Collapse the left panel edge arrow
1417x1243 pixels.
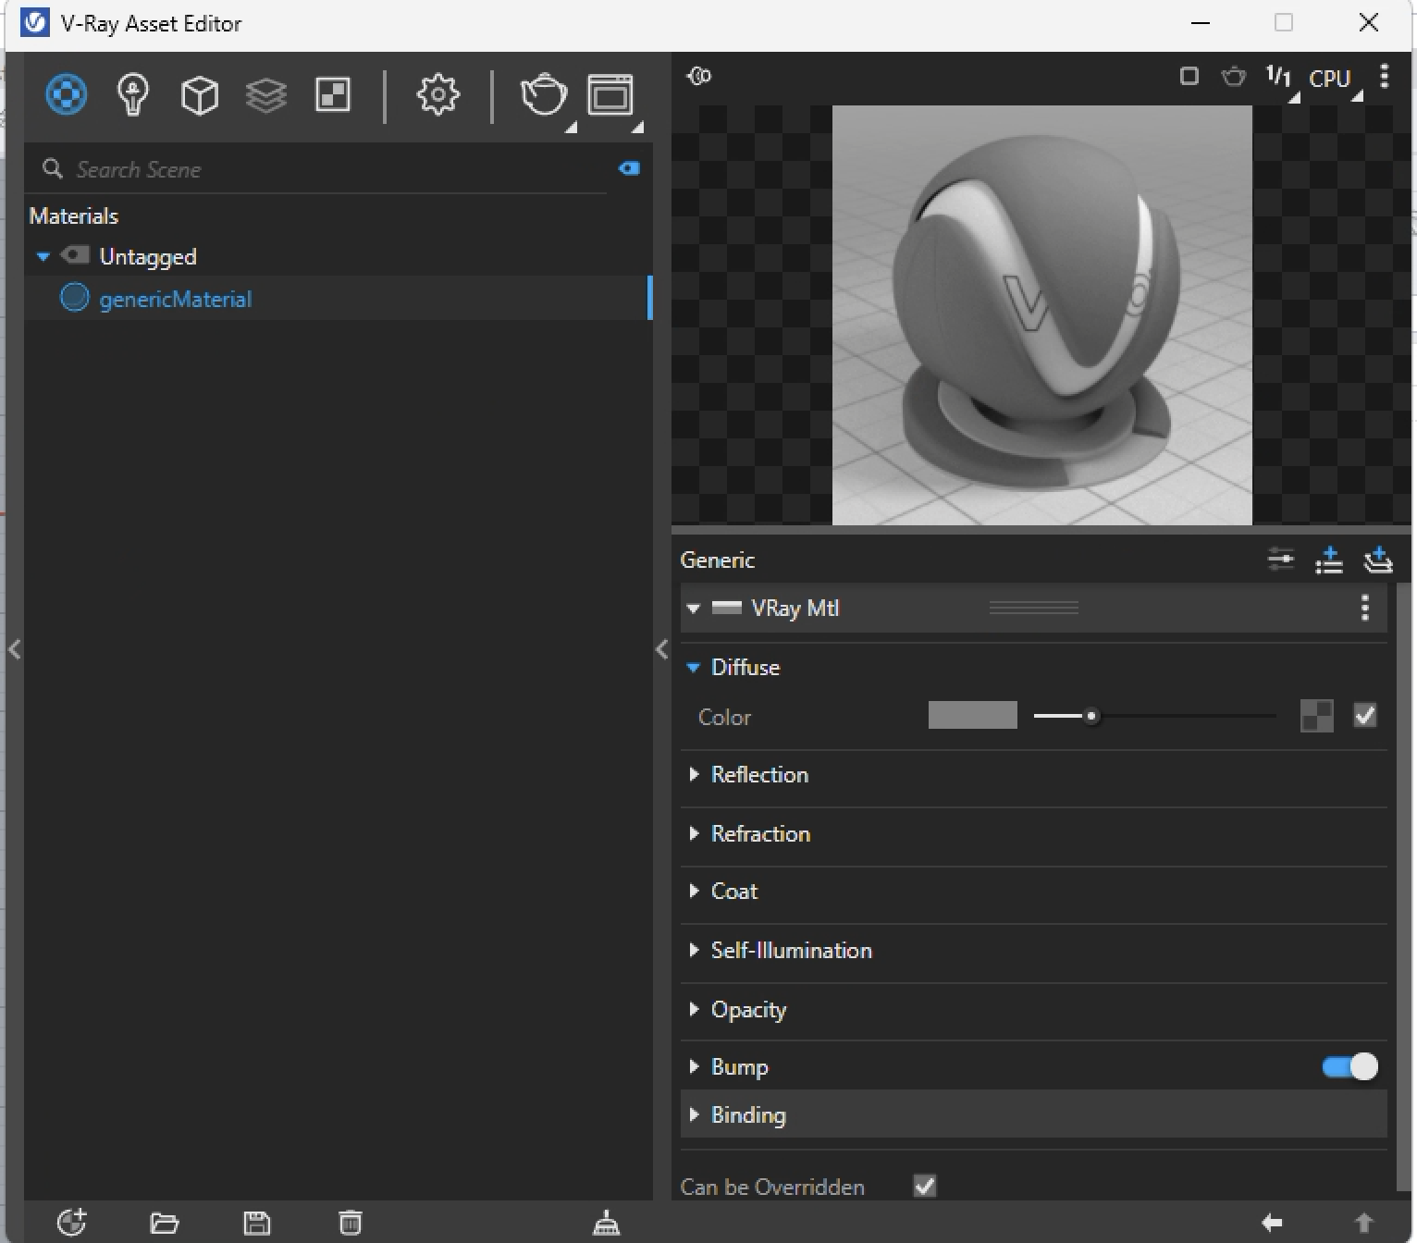tap(14, 649)
